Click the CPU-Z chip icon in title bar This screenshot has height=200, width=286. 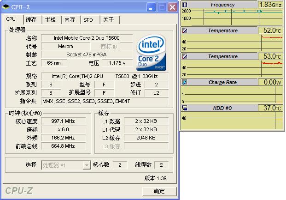click(6, 7)
